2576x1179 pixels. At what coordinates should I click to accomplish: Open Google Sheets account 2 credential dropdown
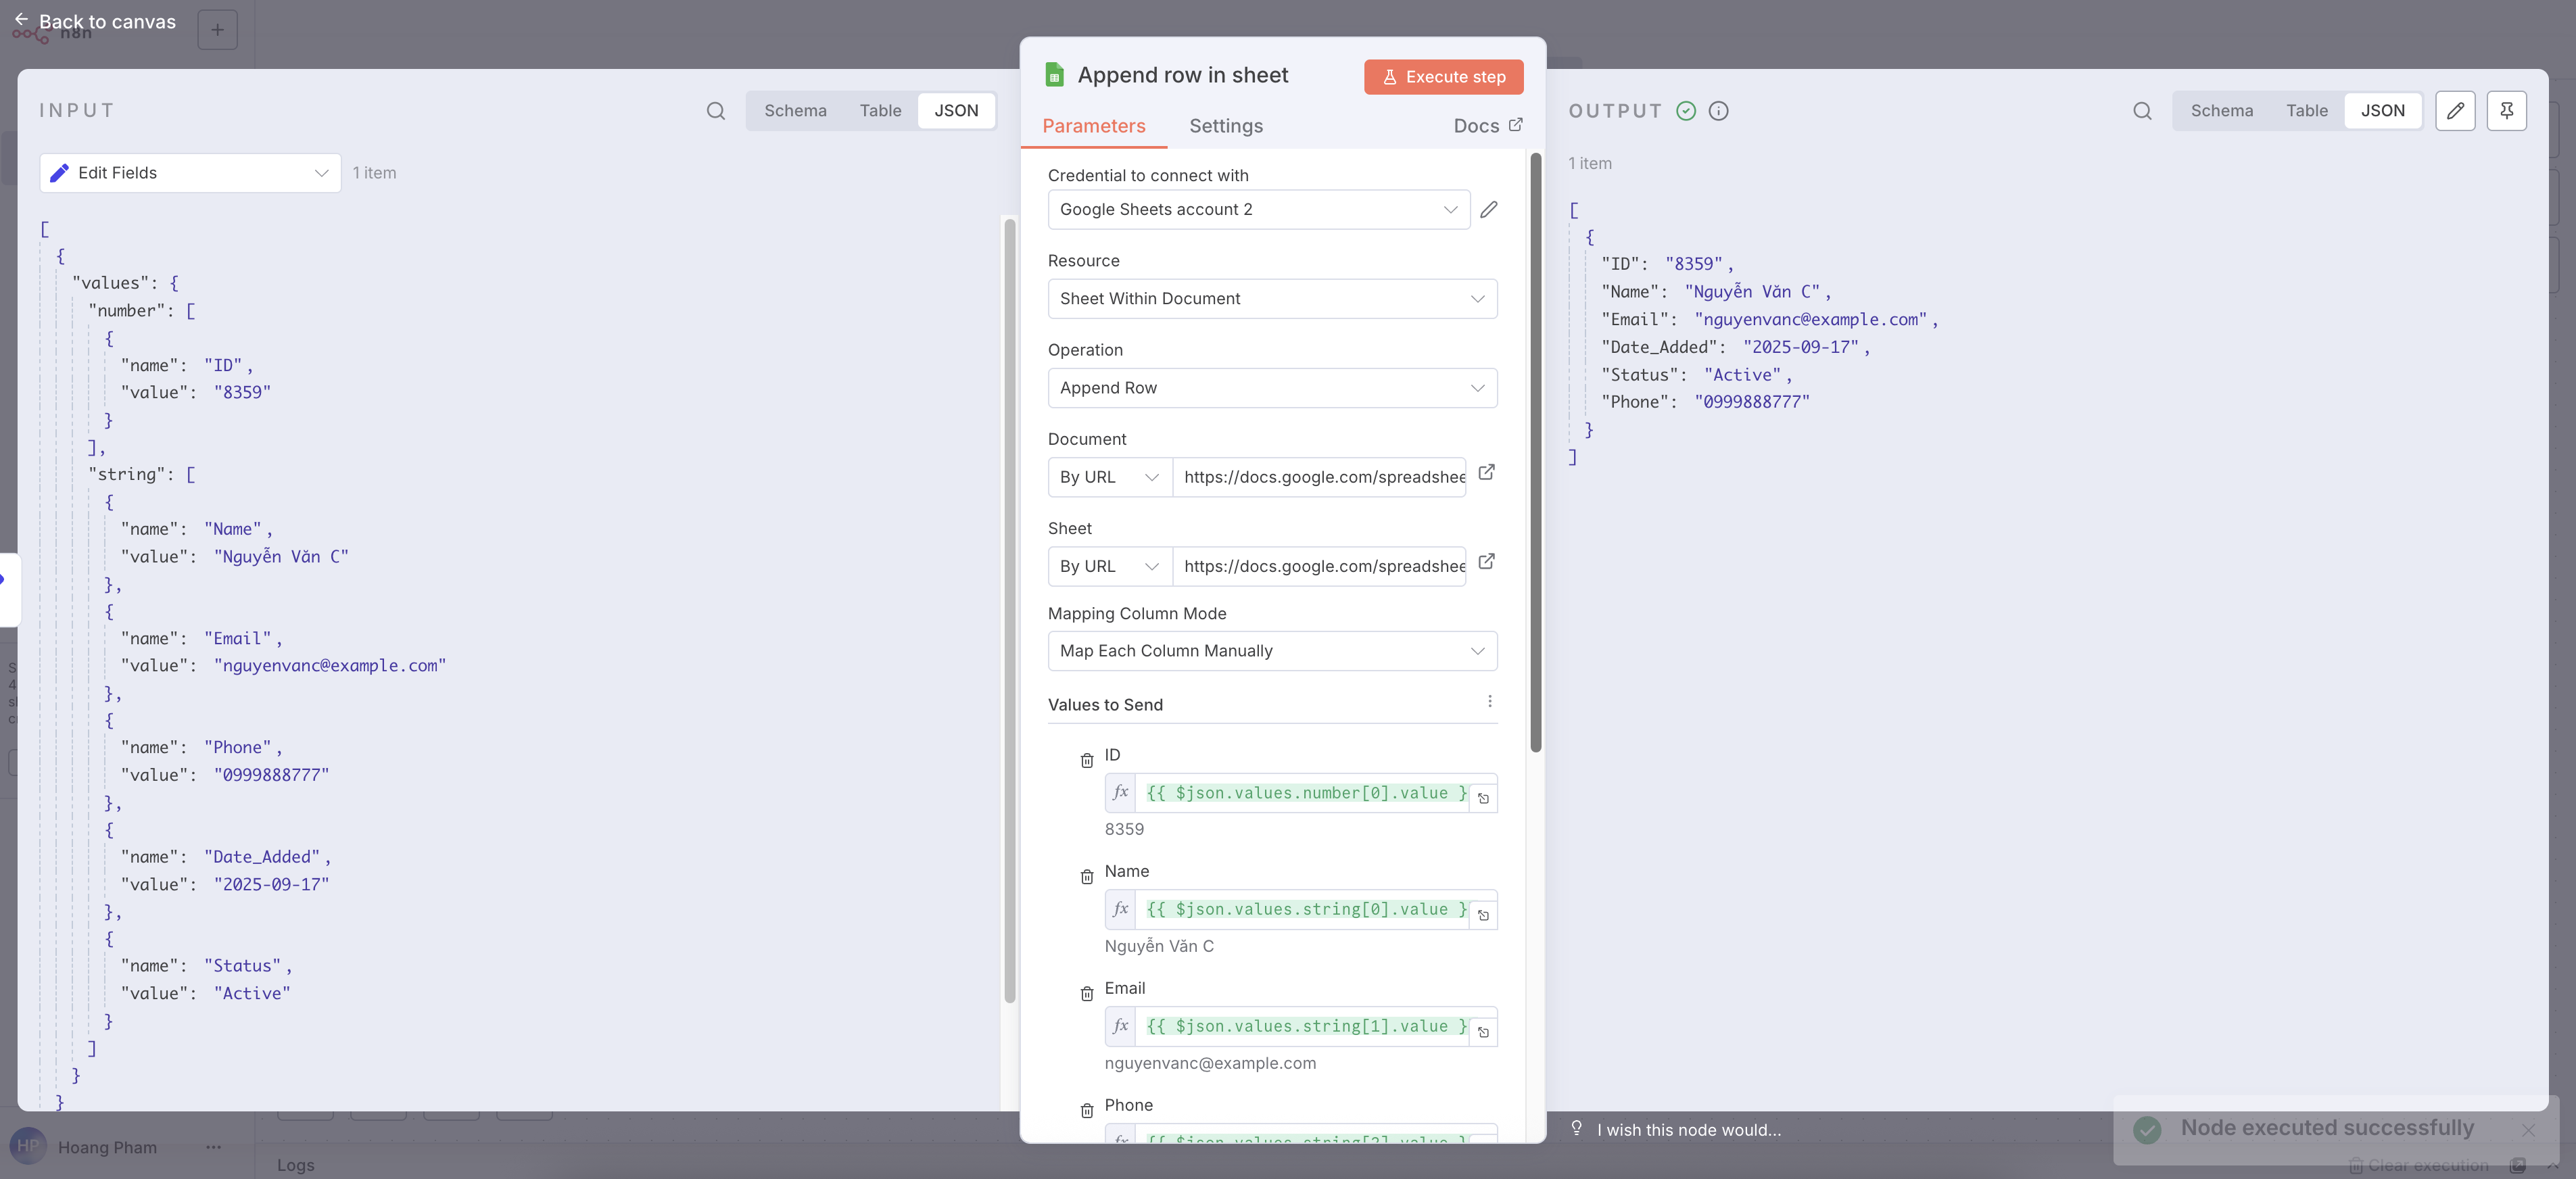coord(1258,209)
